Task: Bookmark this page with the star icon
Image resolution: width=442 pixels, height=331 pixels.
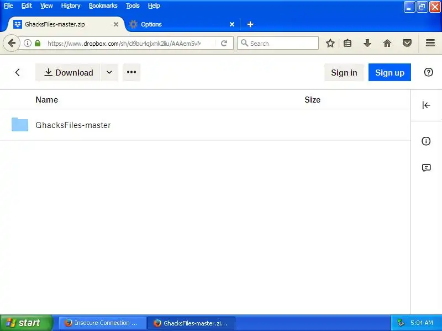Action: [330, 43]
